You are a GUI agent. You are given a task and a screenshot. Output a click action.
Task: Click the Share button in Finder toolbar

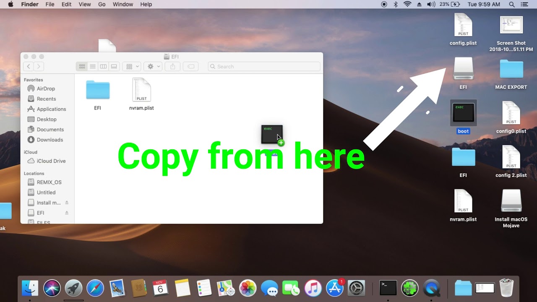point(172,66)
